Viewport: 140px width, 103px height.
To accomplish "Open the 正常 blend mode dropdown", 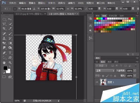I will click(x=105, y=71).
